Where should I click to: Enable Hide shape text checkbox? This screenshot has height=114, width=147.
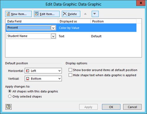(x=70, y=75)
